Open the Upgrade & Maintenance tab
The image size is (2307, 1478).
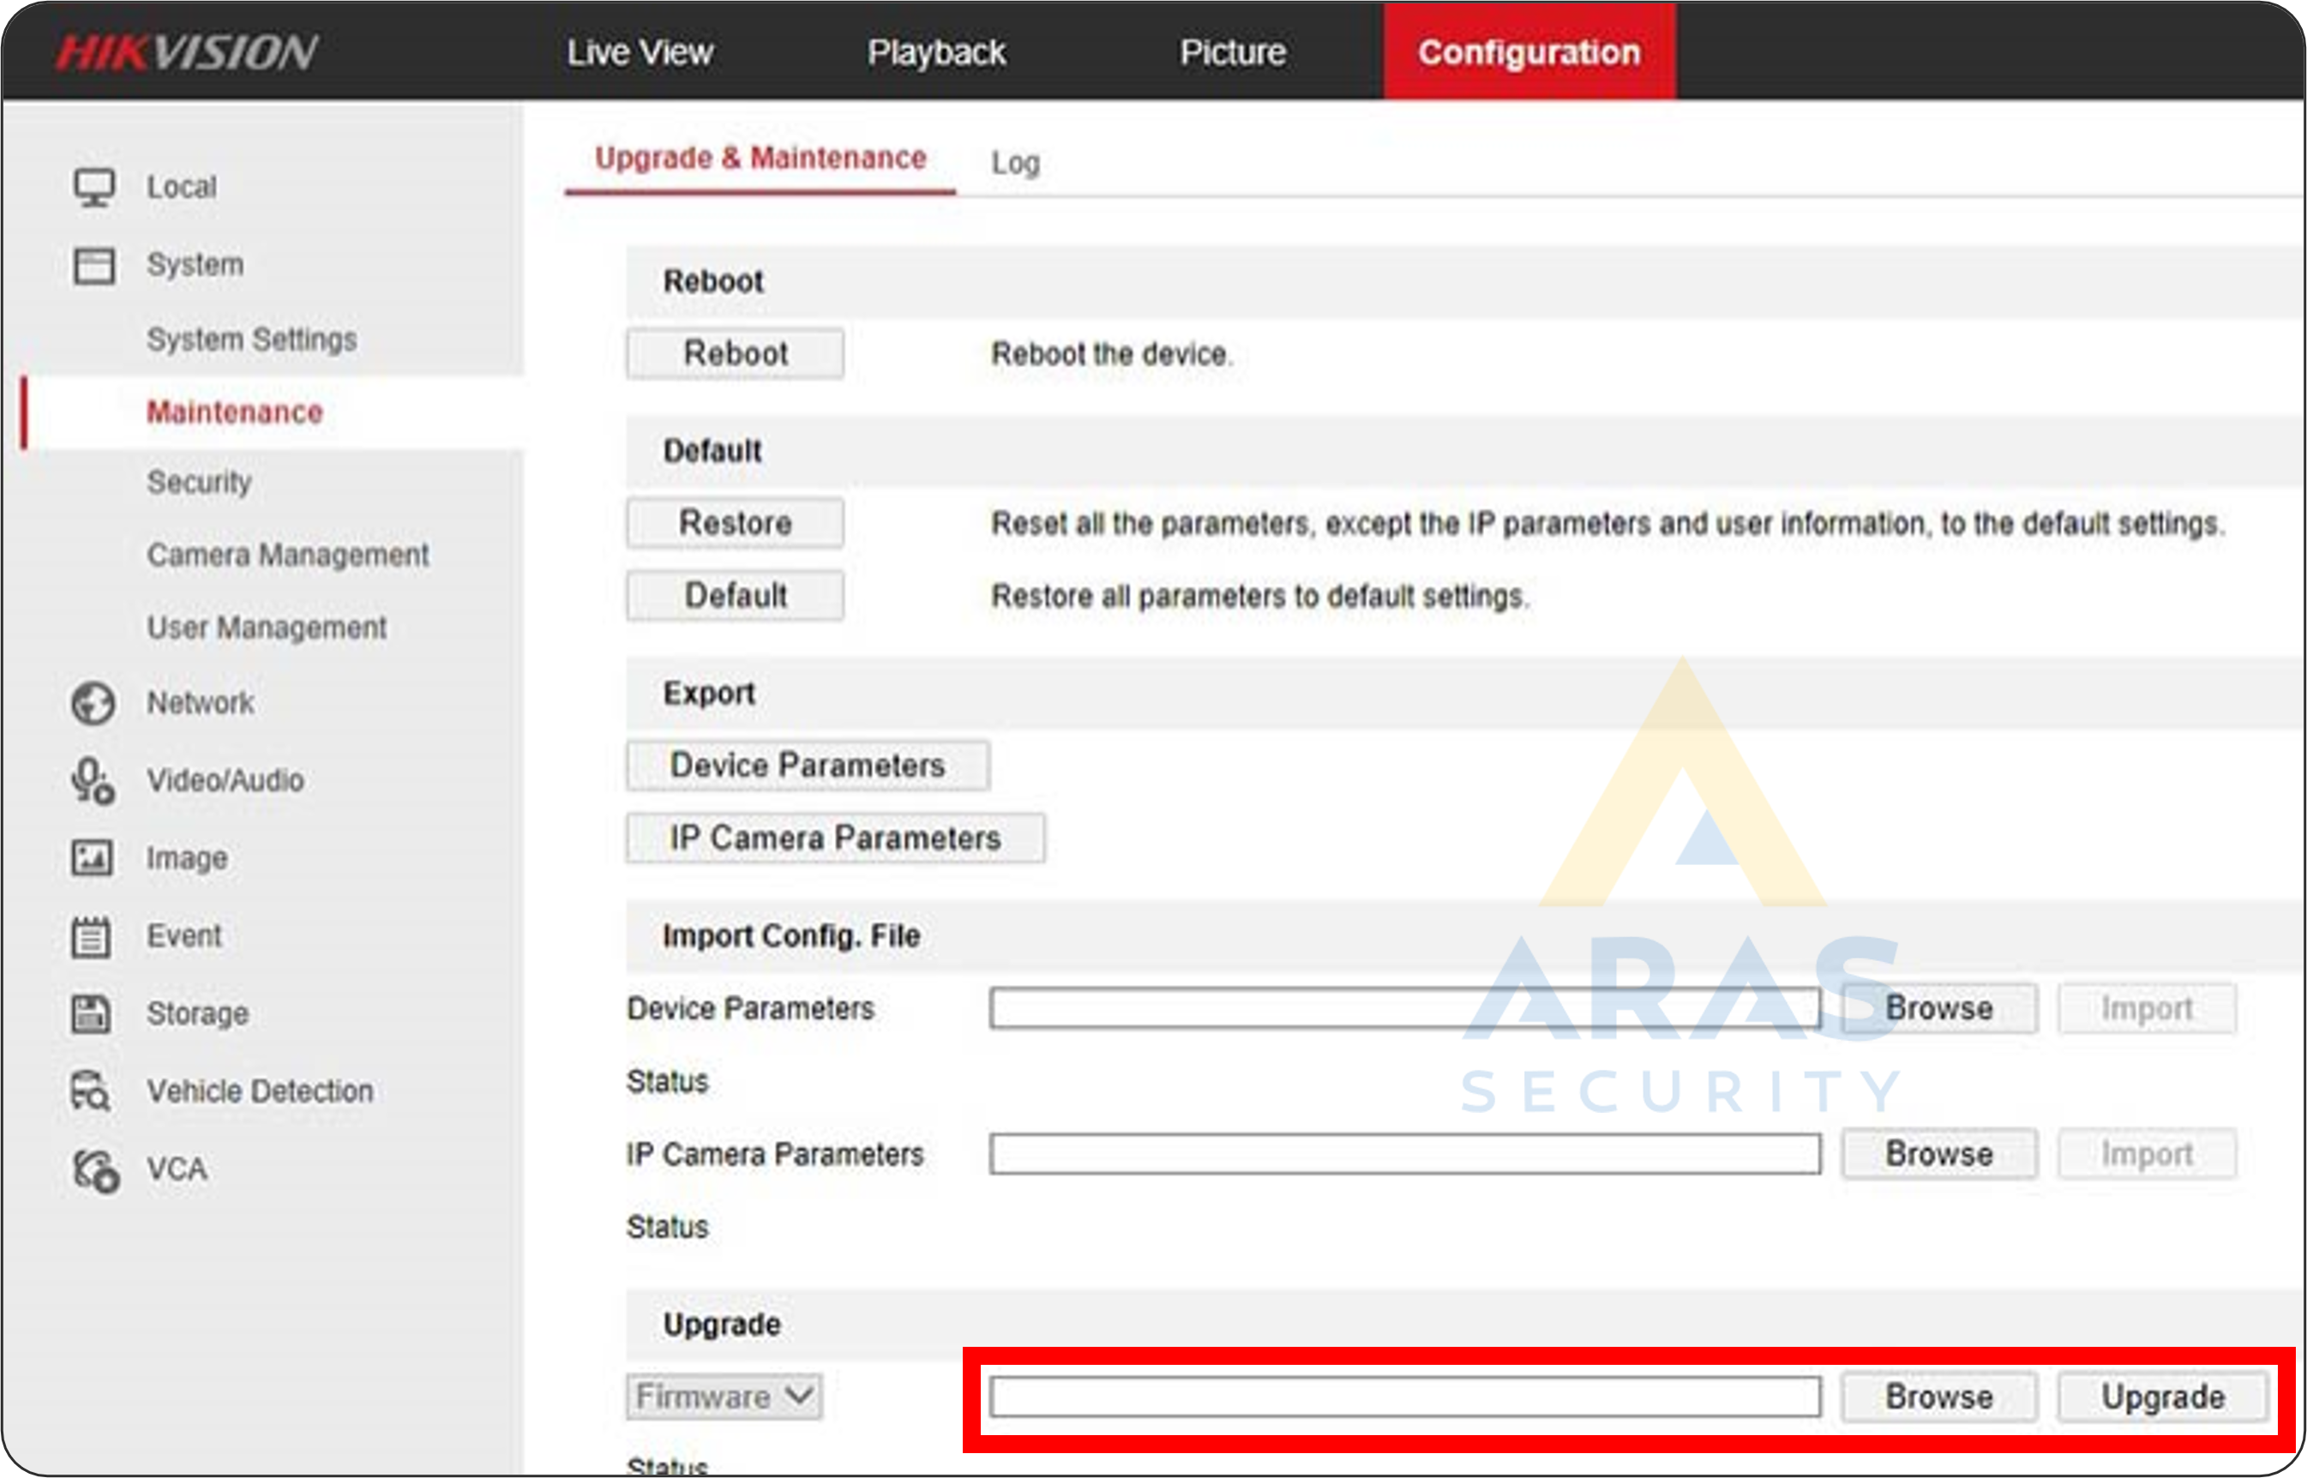(760, 159)
